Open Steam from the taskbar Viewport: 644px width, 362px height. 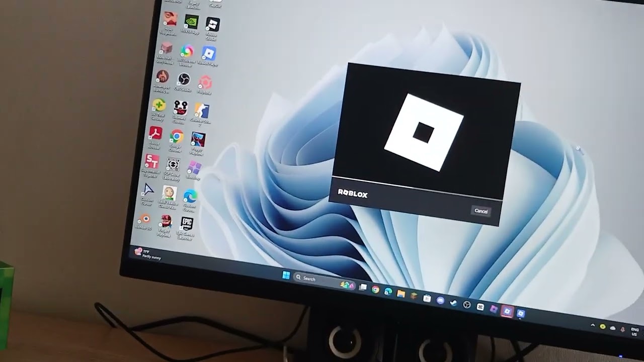pyautogui.click(x=453, y=303)
